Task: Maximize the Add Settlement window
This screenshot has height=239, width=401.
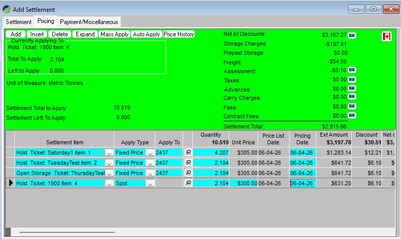Action: 373,9
